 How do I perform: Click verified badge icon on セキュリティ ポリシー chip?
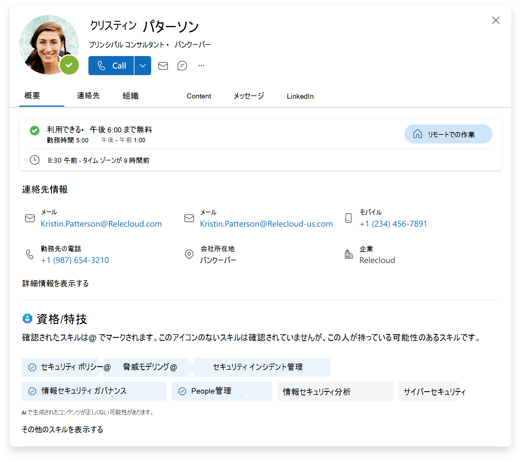click(x=32, y=367)
